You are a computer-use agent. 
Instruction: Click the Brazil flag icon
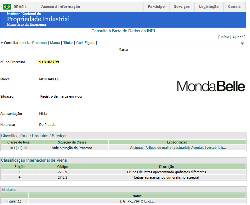[x=7, y=7]
